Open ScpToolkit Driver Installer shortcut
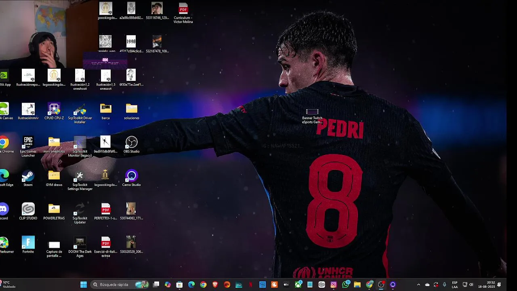 click(80, 114)
